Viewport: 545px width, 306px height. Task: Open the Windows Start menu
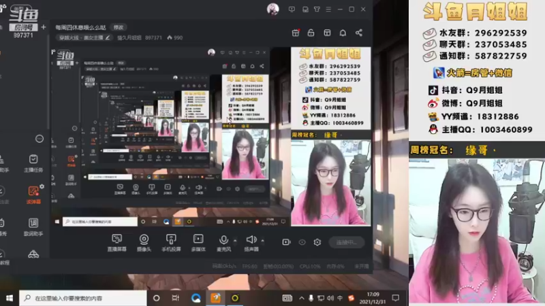coord(10,298)
